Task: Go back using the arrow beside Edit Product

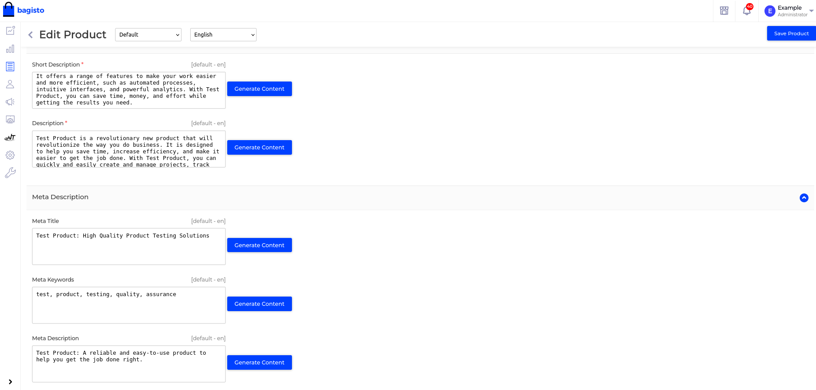Action: point(30,35)
